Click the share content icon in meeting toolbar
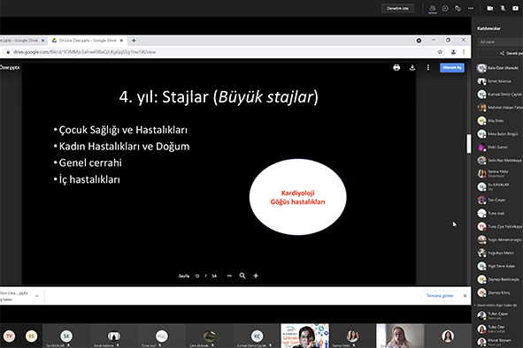This screenshot has width=523, height=348. coord(515,8)
